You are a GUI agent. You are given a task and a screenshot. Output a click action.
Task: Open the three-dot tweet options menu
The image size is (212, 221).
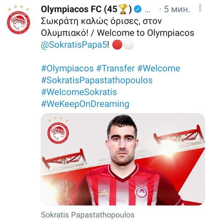[x=200, y=8]
